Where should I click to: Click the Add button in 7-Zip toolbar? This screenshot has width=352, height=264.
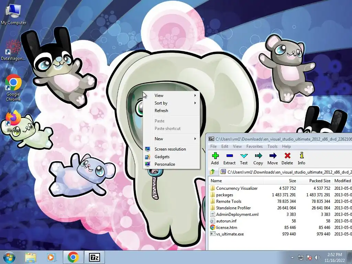215,158
